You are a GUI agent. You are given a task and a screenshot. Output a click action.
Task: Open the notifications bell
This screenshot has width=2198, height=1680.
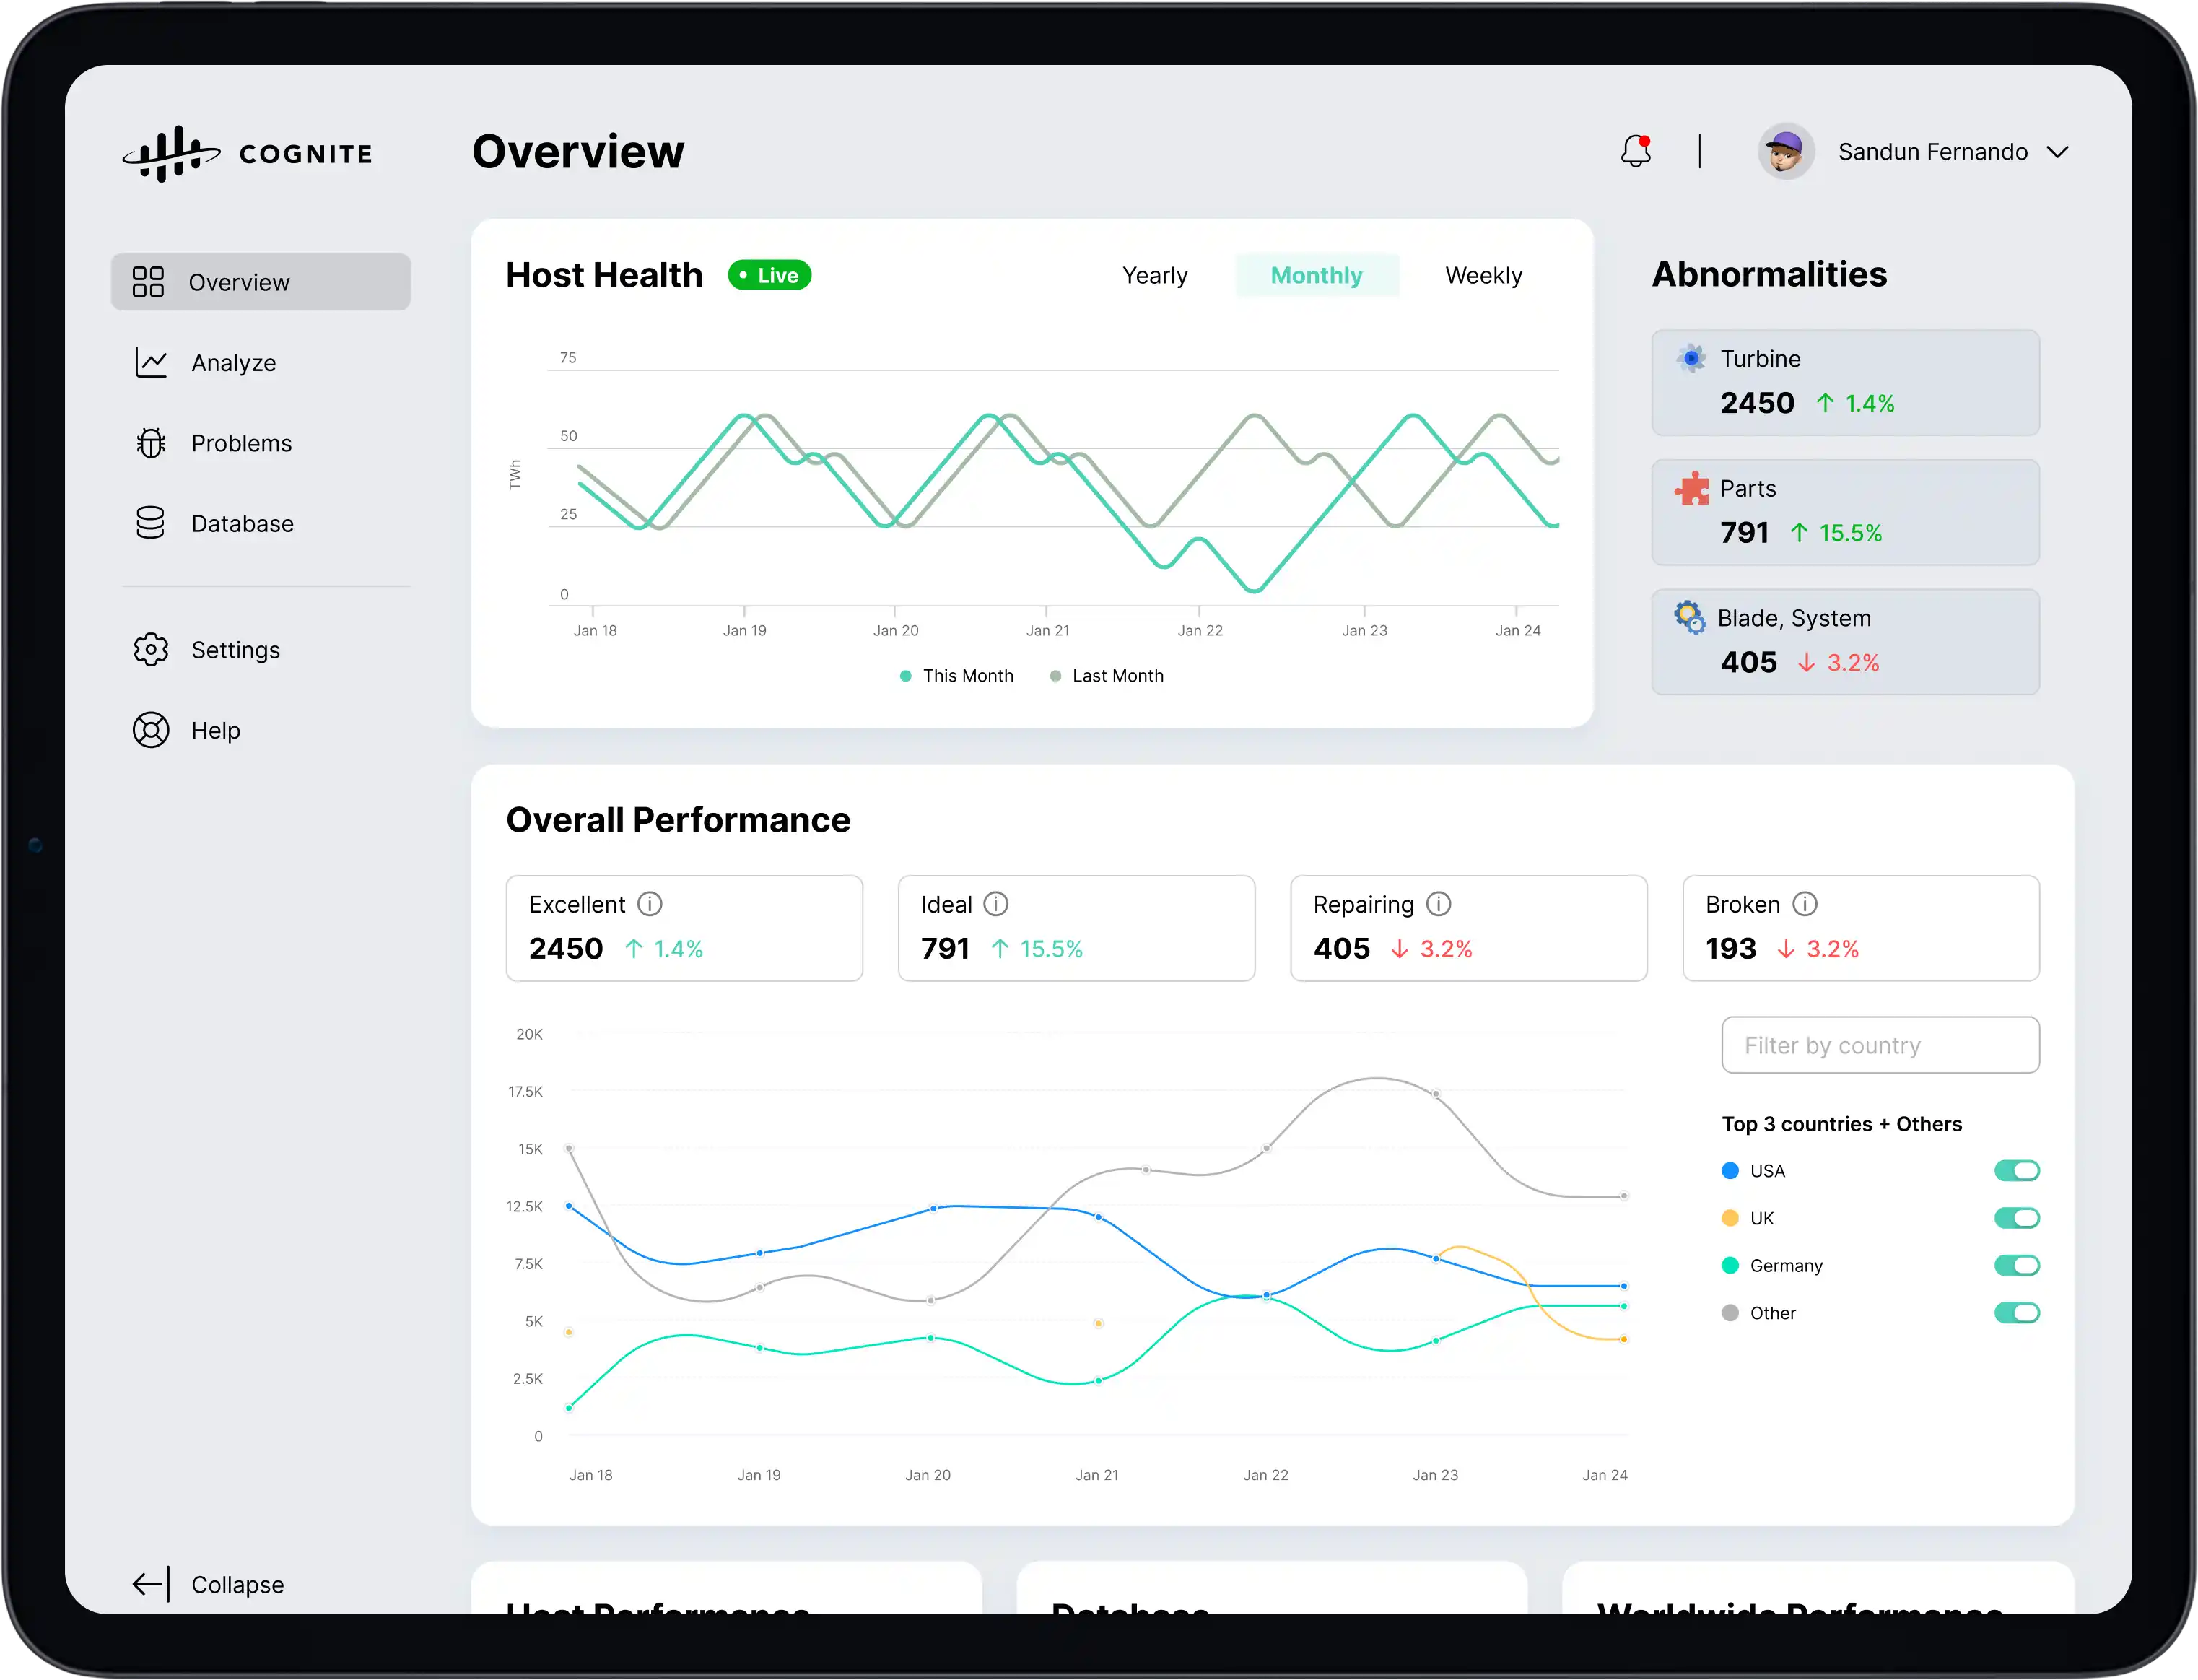1635,151
